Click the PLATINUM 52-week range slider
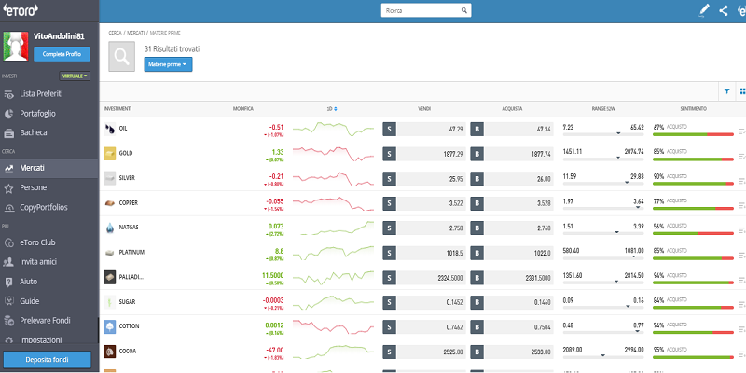This screenshot has width=746, height=373. click(603, 257)
